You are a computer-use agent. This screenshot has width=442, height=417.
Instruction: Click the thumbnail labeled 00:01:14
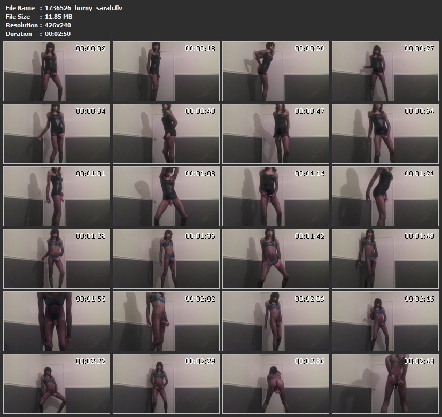coord(275,196)
